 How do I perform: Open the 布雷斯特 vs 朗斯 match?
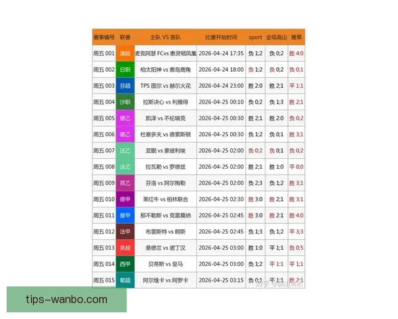coord(165,232)
